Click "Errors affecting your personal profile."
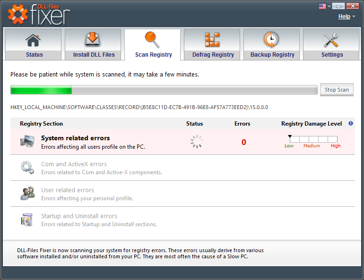The image size is (364, 280). pos(87,198)
